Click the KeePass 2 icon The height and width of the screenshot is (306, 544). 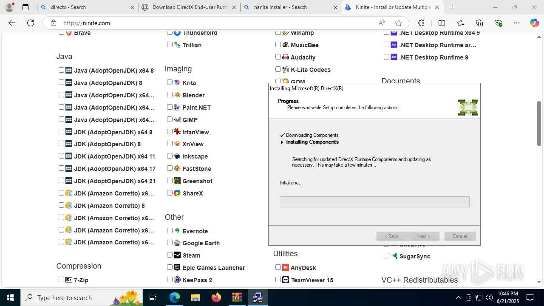[177, 280]
